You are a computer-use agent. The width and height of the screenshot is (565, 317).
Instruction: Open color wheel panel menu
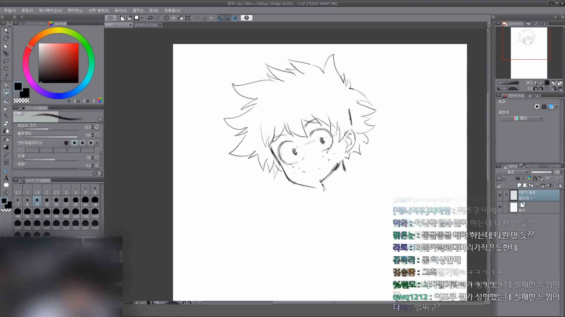15,23
